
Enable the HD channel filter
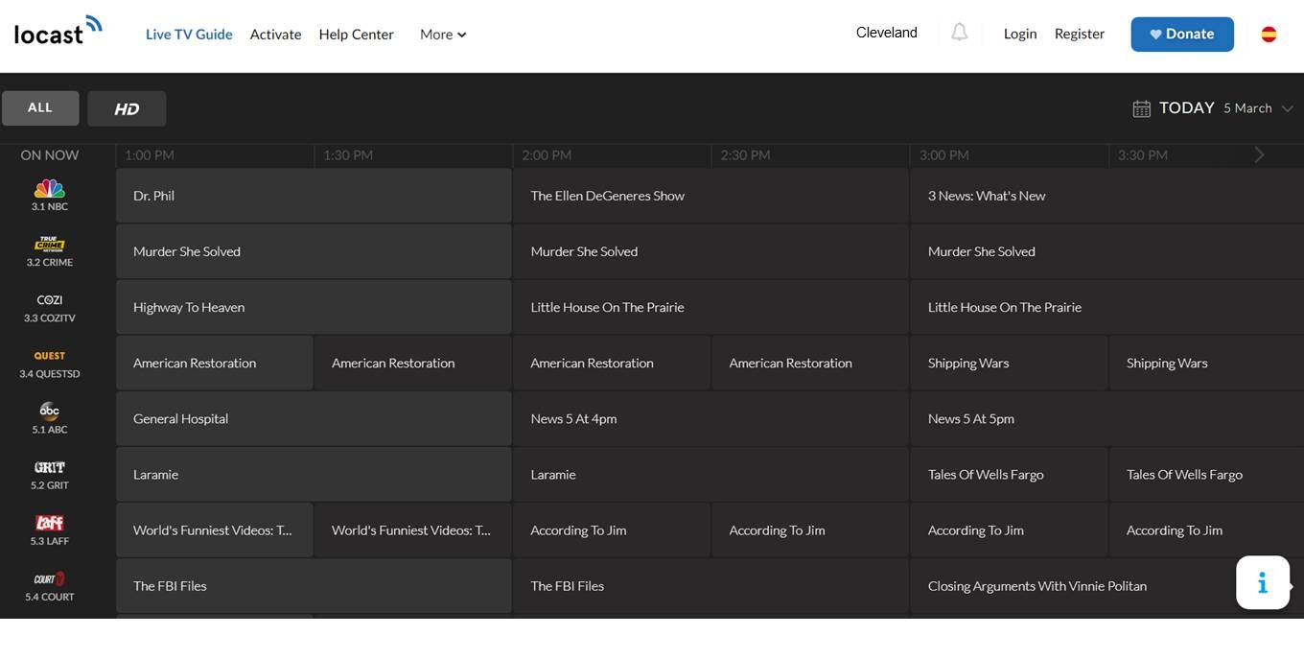coord(127,108)
